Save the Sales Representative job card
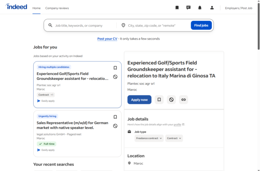 pyautogui.click(x=115, y=117)
